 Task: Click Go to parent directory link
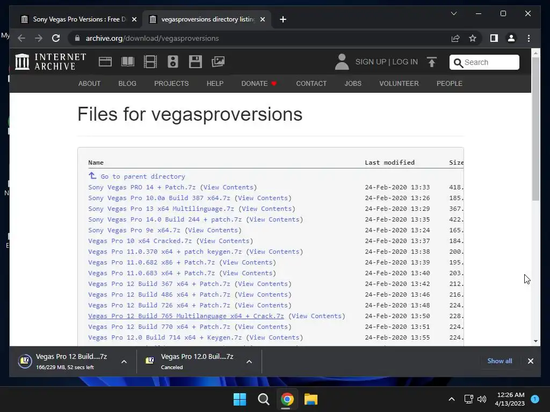pos(143,176)
